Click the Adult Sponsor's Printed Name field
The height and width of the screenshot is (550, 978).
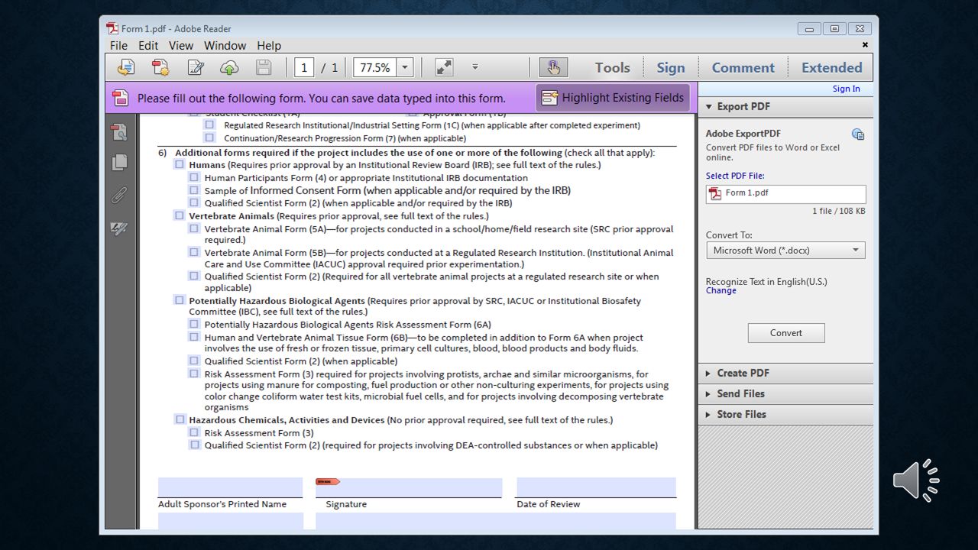tap(230, 487)
